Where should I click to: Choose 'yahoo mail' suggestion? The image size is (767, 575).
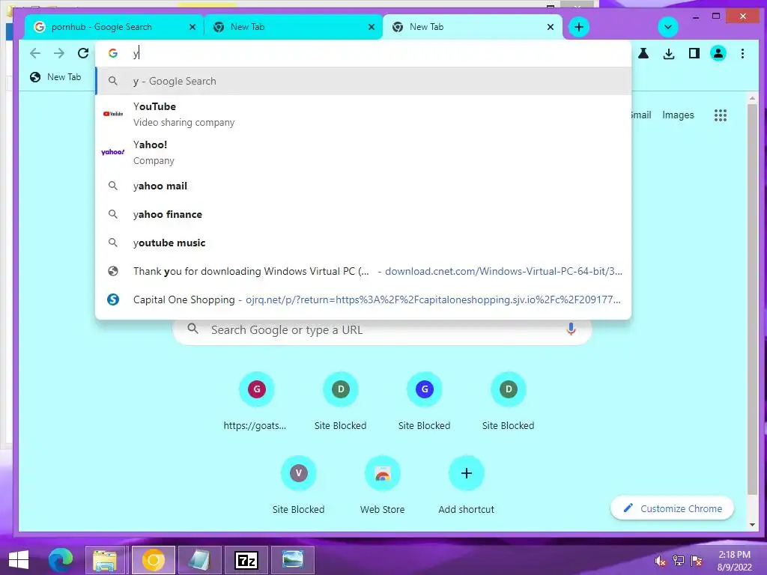point(363,186)
